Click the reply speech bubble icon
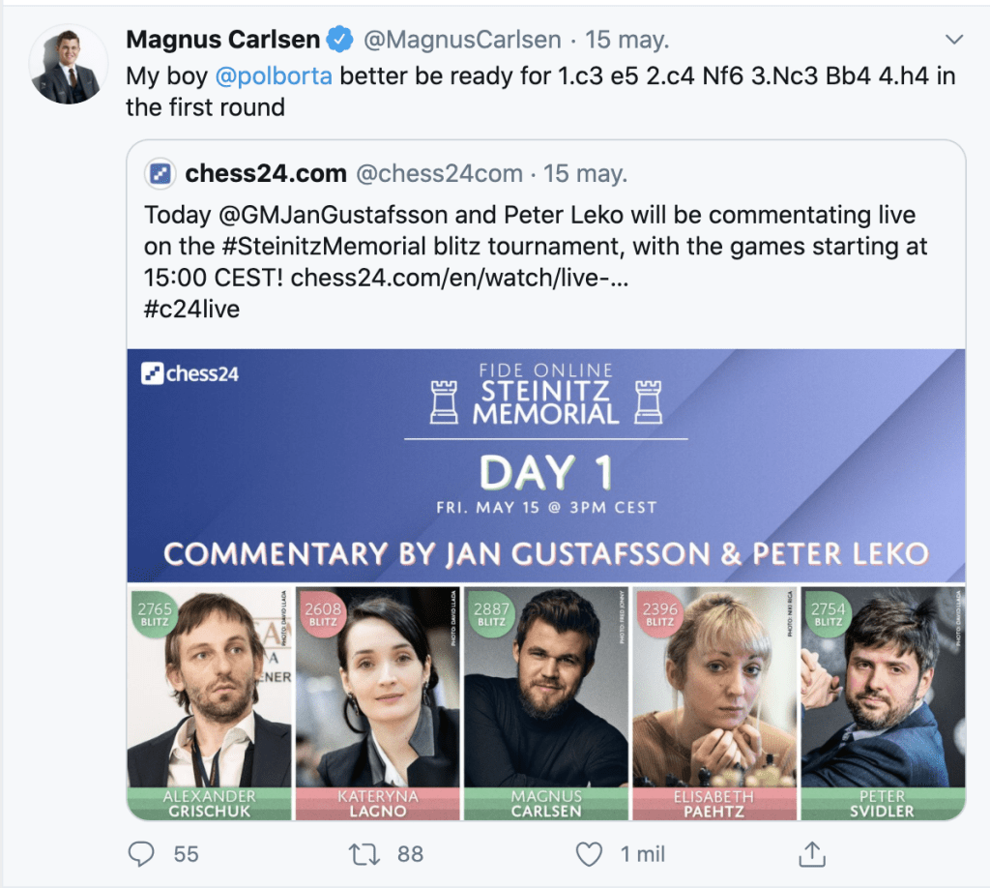The image size is (990, 888). pyautogui.click(x=142, y=853)
